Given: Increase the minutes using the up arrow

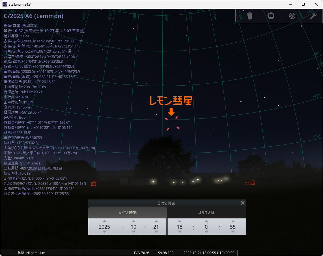Looking at the screenshot, I should pos(206,222).
